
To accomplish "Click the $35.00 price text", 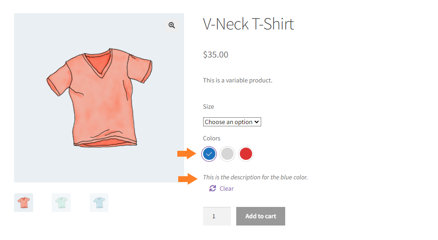I will (215, 55).
